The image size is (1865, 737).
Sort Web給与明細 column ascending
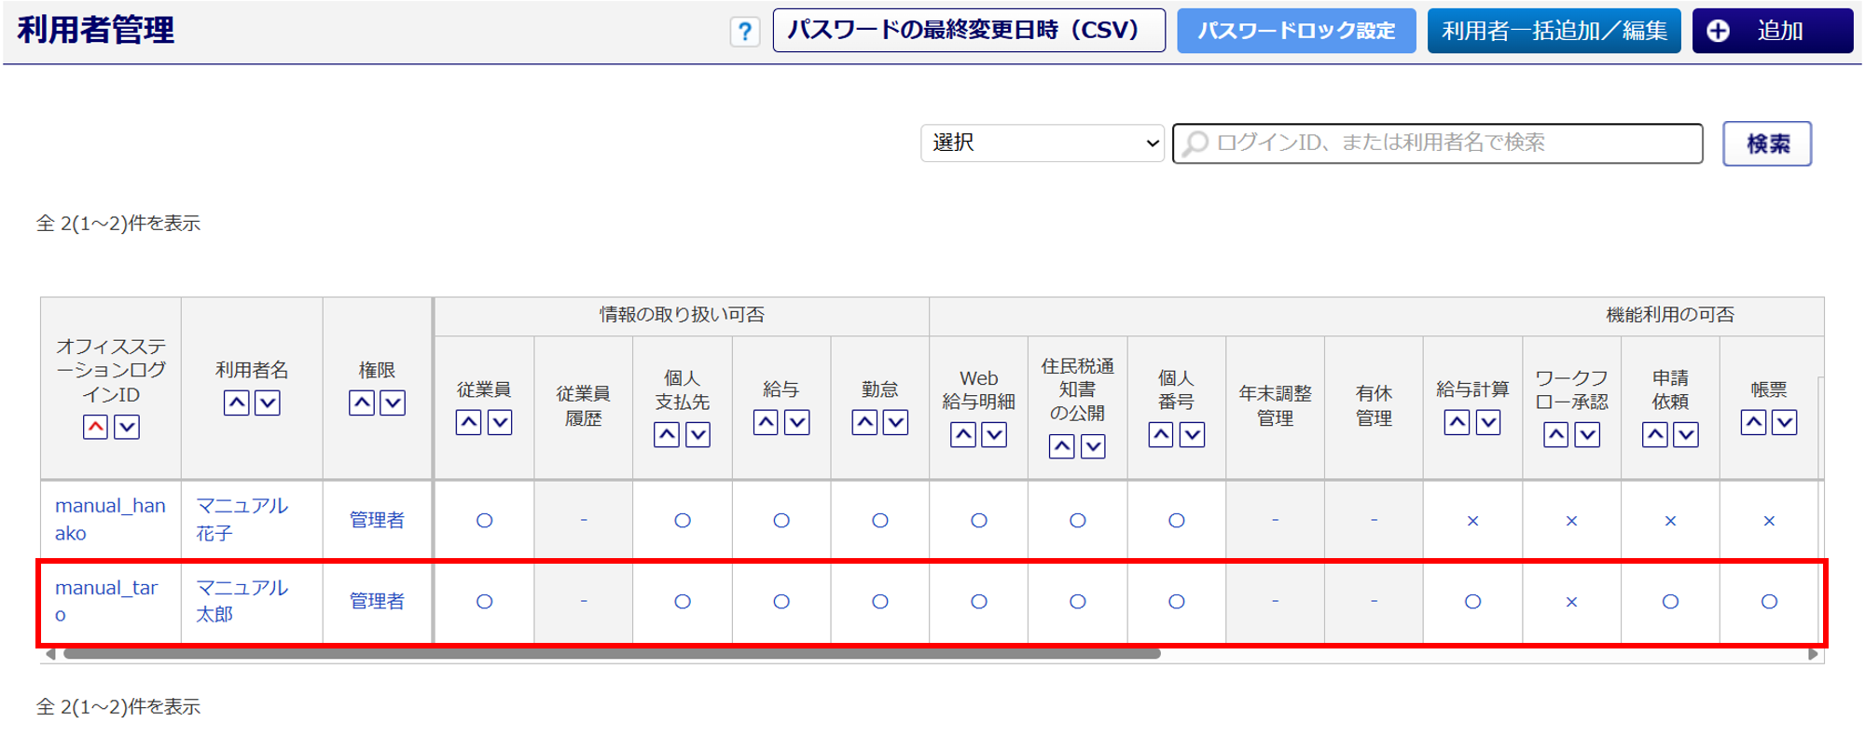click(x=963, y=435)
